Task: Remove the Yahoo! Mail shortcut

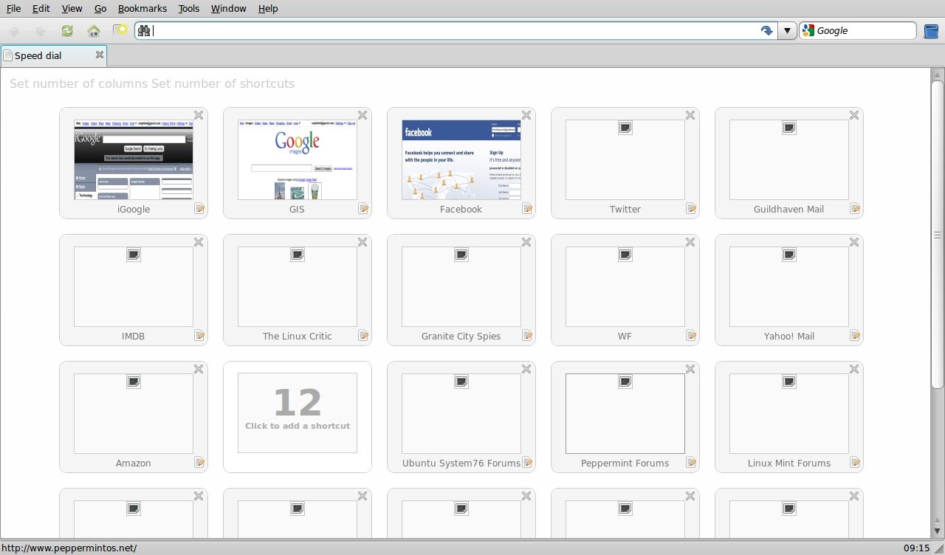Action: click(x=854, y=242)
